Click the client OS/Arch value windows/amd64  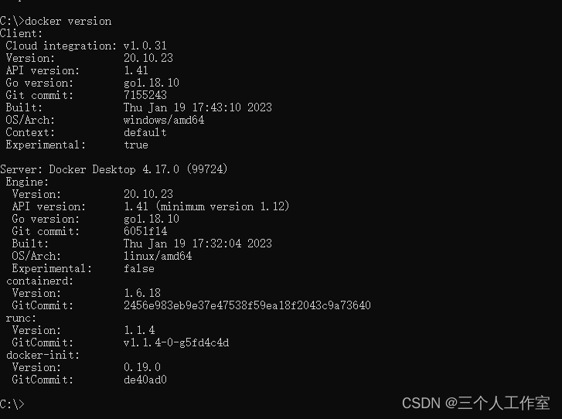pos(164,120)
